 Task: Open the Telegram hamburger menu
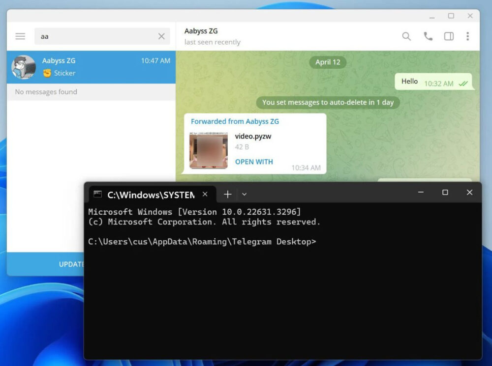point(20,36)
